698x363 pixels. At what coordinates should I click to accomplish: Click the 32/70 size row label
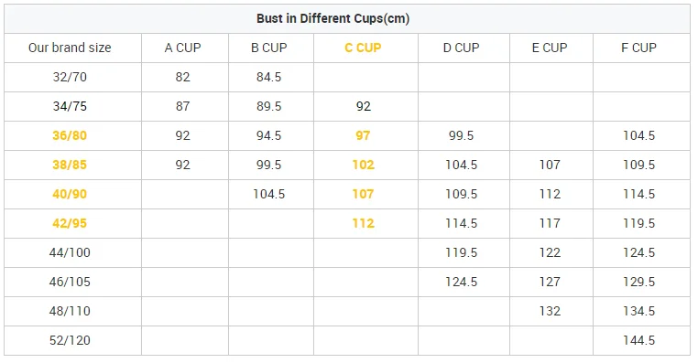click(x=70, y=77)
